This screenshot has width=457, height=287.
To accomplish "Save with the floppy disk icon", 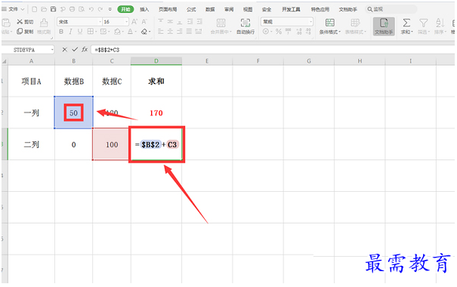I will pos(53,9).
